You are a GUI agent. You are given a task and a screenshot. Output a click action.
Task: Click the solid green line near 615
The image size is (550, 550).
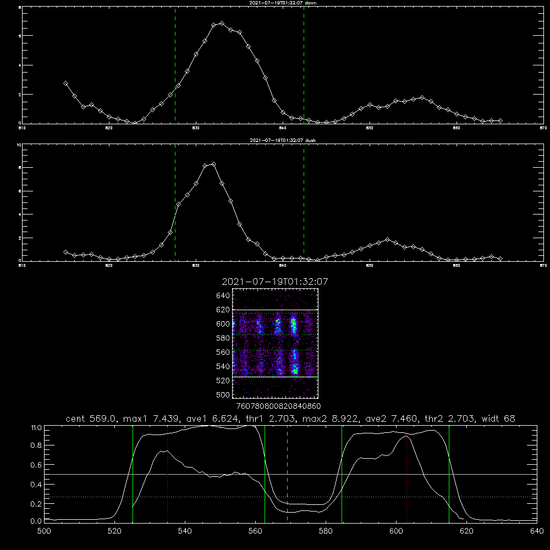[x=449, y=474]
